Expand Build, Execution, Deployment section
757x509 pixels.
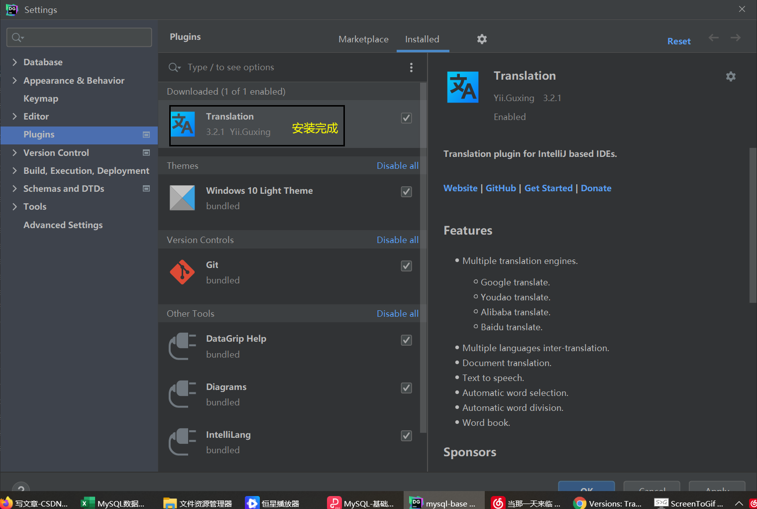coord(15,170)
